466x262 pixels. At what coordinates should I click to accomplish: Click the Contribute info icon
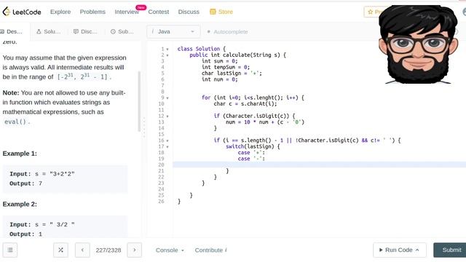tap(226, 250)
